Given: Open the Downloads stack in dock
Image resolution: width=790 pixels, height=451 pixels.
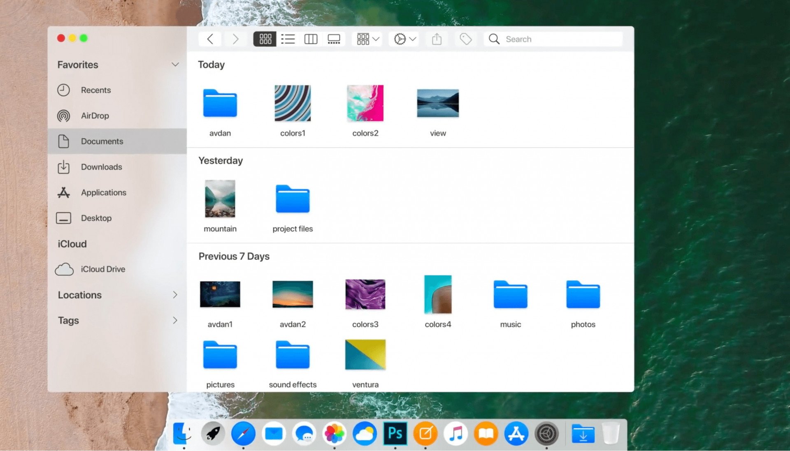Looking at the screenshot, I should [x=583, y=434].
